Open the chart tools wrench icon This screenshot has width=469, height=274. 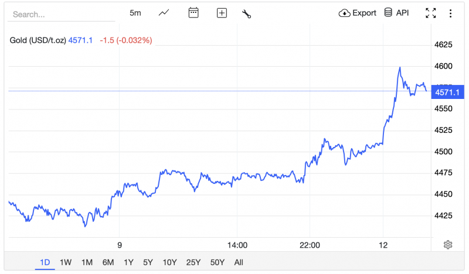(246, 13)
